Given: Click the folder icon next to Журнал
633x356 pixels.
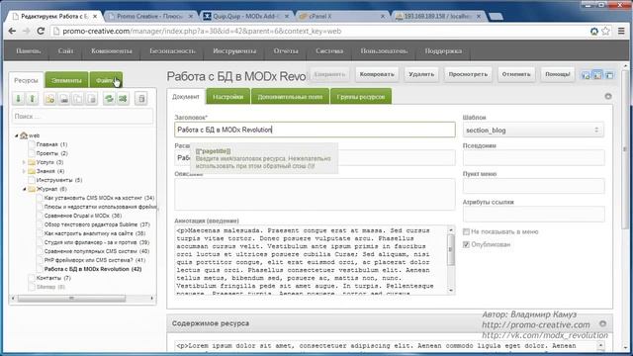Looking at the screenshot, I should pyautogui.click(x=32, y=189).
